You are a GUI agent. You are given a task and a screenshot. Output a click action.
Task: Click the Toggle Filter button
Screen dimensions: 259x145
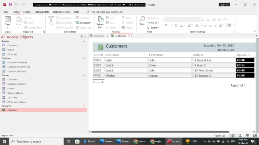(84, 28)
